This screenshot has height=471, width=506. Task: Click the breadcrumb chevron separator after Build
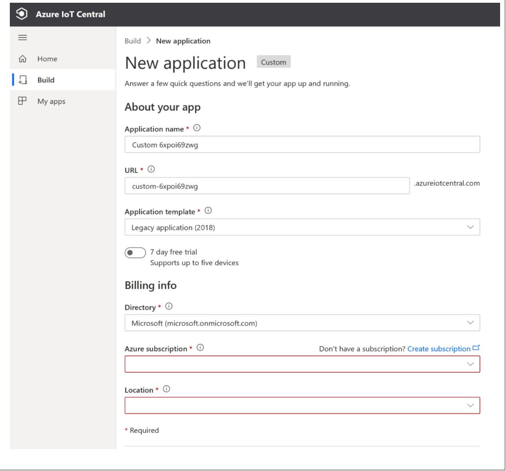148,40
